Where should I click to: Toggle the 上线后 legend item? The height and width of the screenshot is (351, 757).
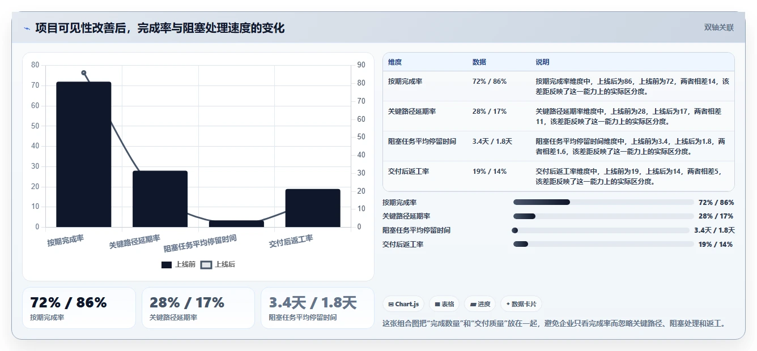point(218,264)
